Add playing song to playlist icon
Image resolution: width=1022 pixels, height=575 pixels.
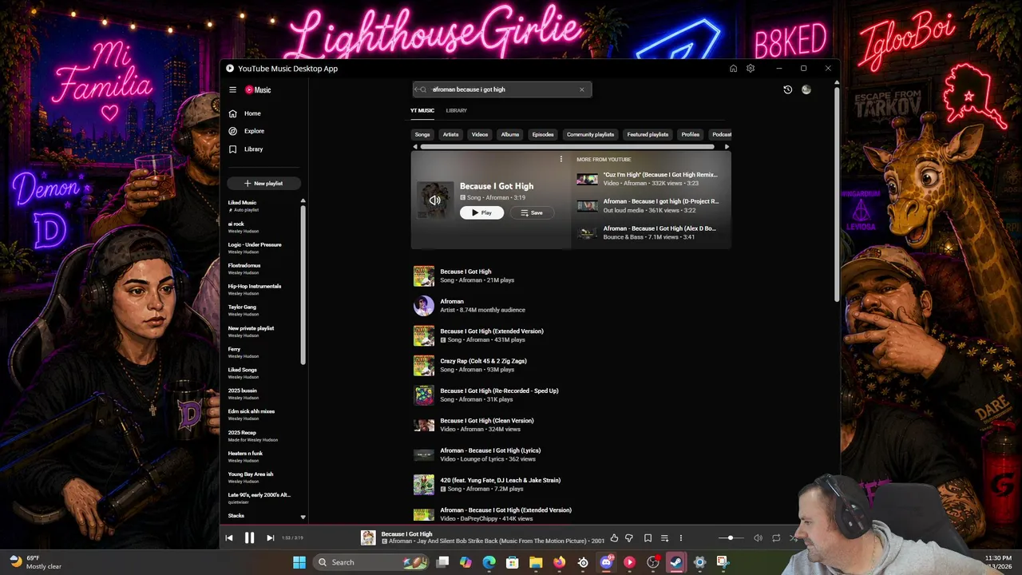click(x=664, y=538)
